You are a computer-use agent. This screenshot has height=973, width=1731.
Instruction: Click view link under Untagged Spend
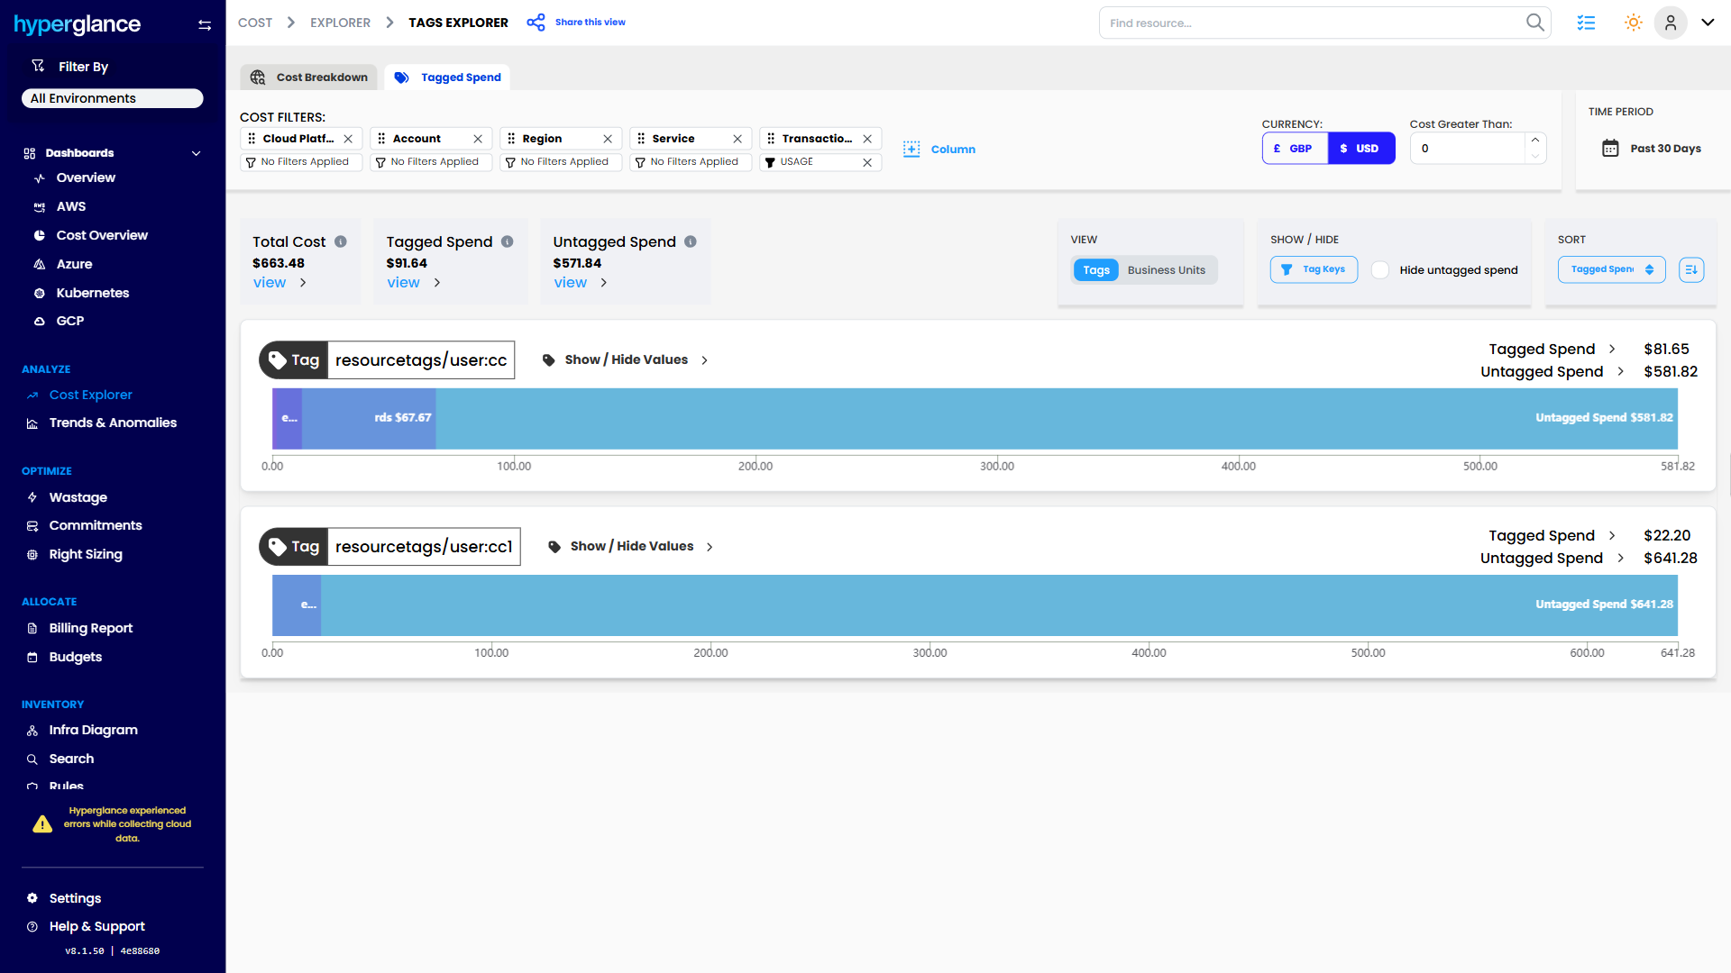(571, 283)
